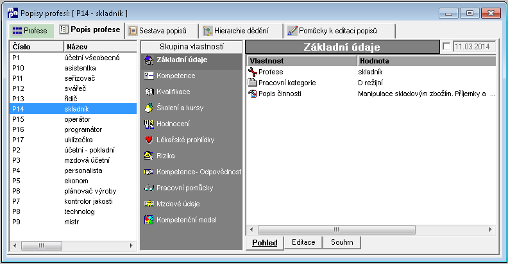Select row P8 technolog
Image resolution: width=508 pixels, height=264 pixels.
coord(73,211)
